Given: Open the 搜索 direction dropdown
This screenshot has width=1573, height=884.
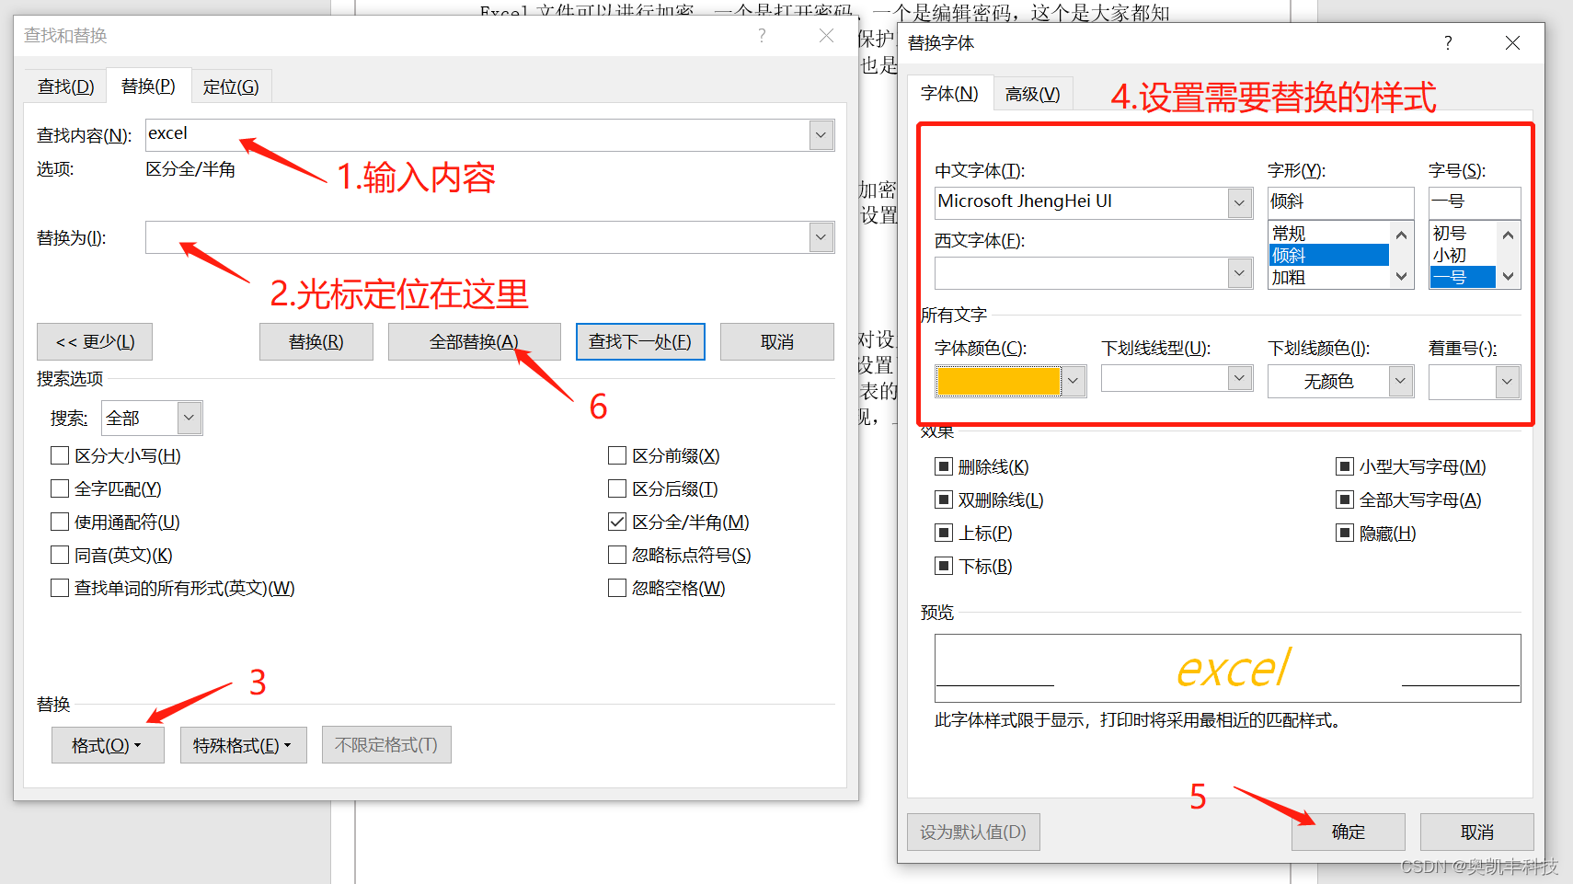Looking at the screenshot, I should tap(189, 418).
